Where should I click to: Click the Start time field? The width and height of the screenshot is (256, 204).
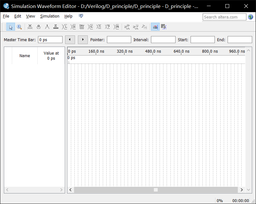coord(203,40)
